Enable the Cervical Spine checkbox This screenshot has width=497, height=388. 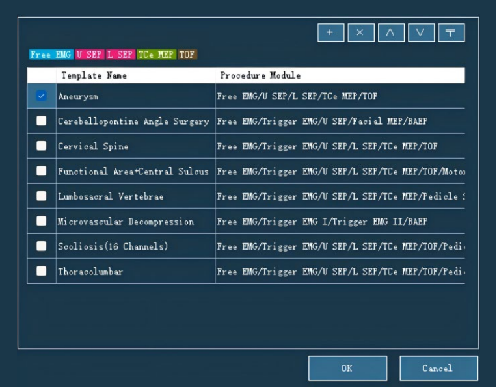pos(42,146)
